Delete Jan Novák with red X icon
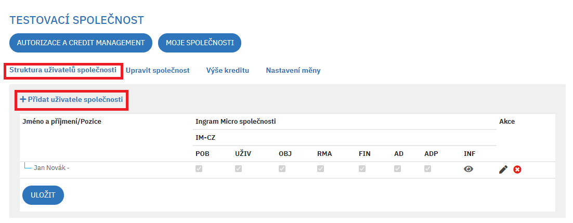This screenshot has height=223, width=573. point(517,169)
